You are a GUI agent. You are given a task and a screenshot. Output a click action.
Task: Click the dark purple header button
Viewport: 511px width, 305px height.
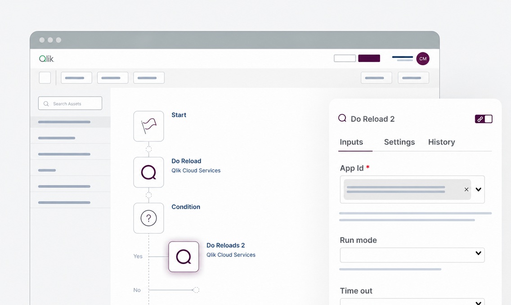click(x=369, y=58)
